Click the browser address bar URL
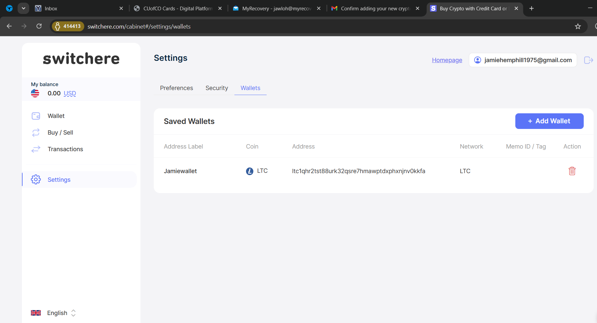Viewport: 597px width, 323px height. [139, 26]
